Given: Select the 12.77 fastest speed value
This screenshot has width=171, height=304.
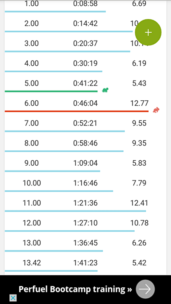Looking at the screenshot, I should pyautogui.click(x=139, y=103).
